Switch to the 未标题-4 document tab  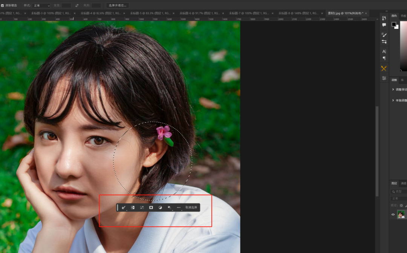pos(101,13)
